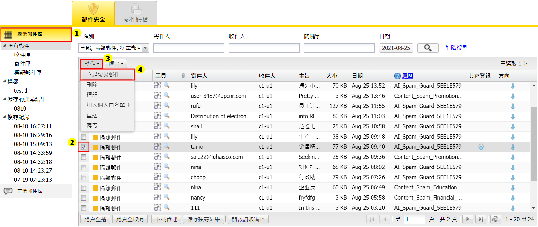Click the magnifier preview icon in lily's first row
Image resolution: width=538 pixels, height=227 pixels.
pyautogui.click(x=166, y=85)
